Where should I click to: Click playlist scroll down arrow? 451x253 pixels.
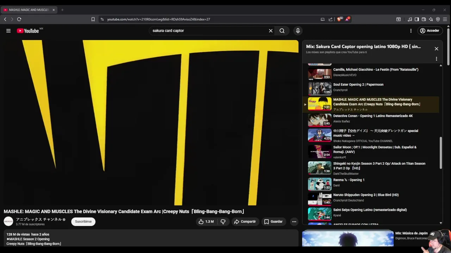click(441, 223)
